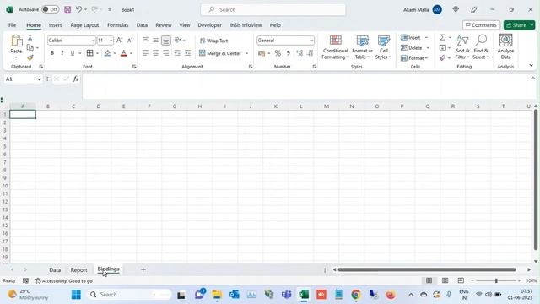Bottom align cell contents
The height and width of the screenshot is (304, 540).
pos(166,41)
